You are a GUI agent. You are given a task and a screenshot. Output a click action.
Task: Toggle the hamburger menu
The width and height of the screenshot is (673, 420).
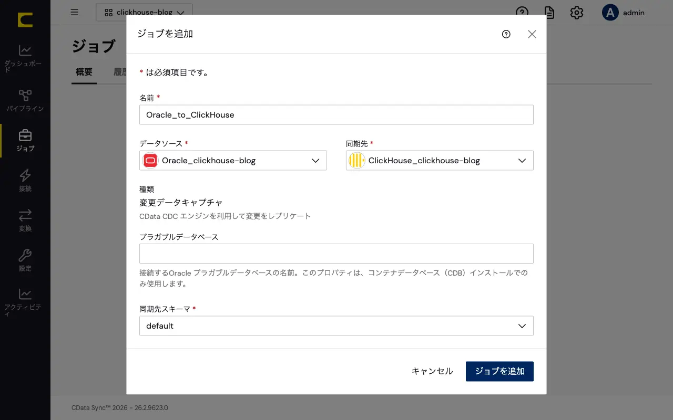[75, 12]
